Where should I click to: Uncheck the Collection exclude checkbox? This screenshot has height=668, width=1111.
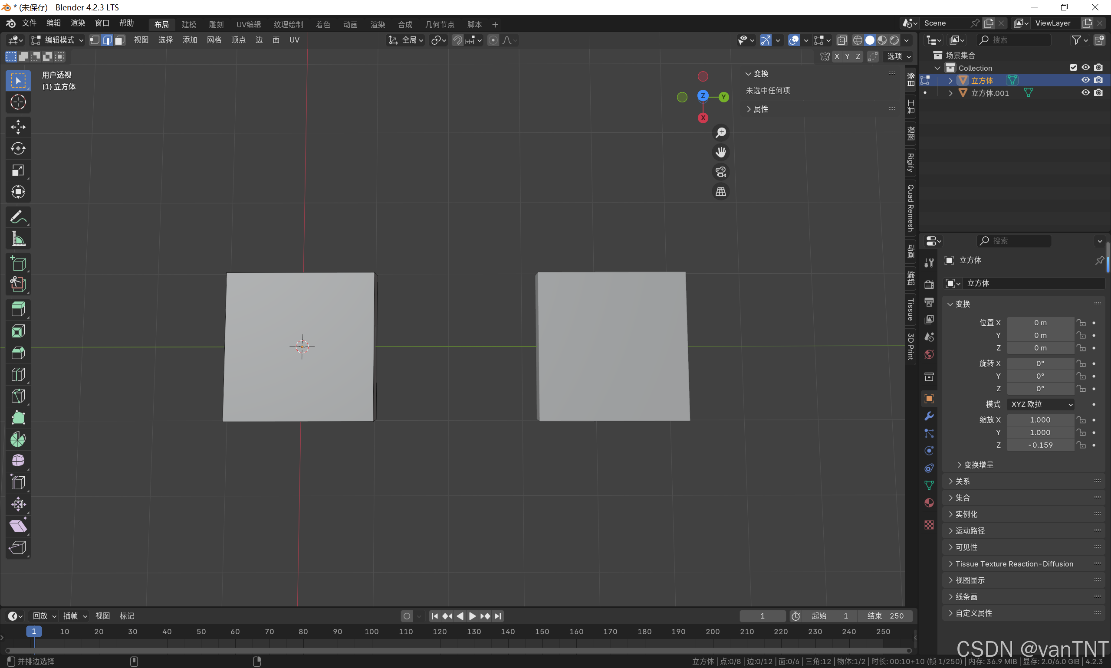(1073, 68)
